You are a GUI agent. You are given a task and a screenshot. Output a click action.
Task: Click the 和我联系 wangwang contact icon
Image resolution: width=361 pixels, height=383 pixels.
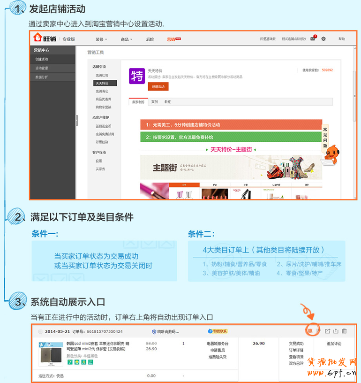click(218, 331)
